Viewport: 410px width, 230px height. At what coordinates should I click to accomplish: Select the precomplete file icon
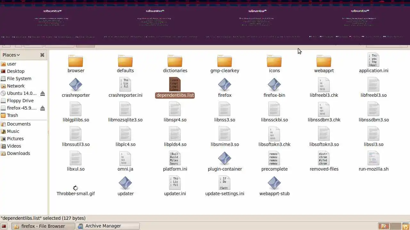[x=274, y=158]
